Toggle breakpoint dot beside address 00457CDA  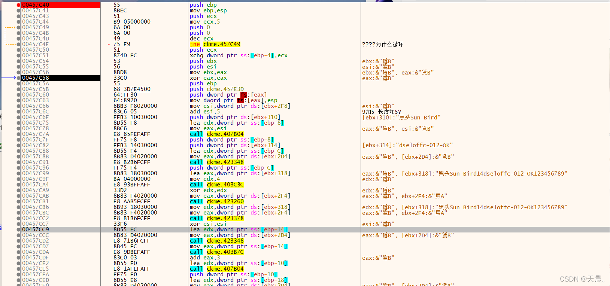click(x=19, y=252)
